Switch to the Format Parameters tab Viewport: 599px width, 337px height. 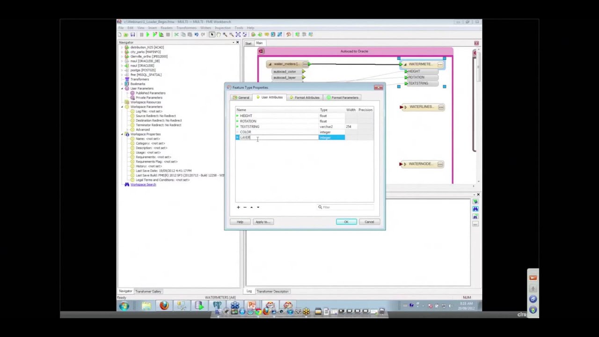(x=343, y=97)
